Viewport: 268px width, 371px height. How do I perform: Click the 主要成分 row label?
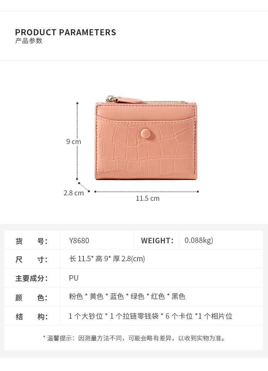(x=32, y=278)
